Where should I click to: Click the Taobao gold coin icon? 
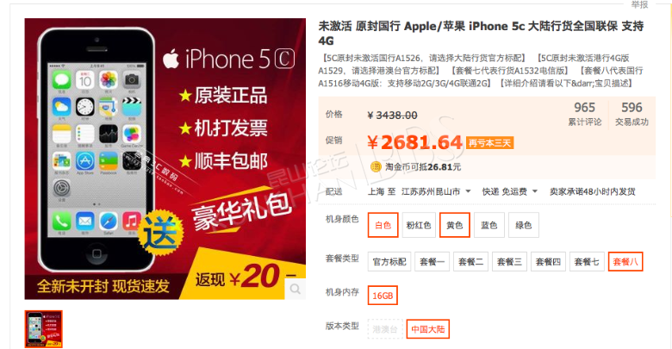pyautogui.click(x=376, y=167)
